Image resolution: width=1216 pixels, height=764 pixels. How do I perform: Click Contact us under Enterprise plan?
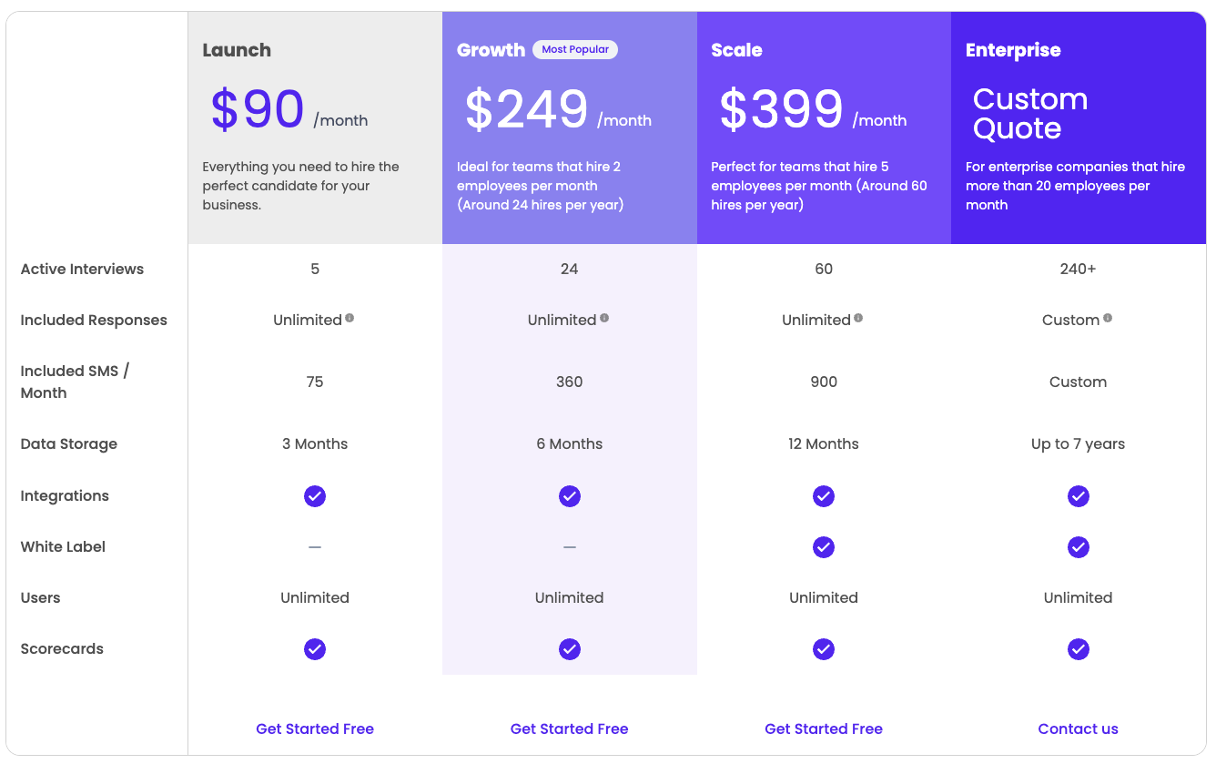pyautogui.click(x=1079, y=728)
